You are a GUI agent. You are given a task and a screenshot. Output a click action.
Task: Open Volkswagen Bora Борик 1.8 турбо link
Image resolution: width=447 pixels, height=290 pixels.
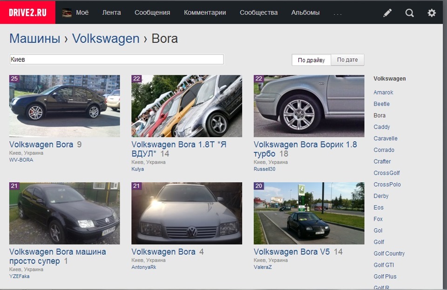pyautogui.click(x=305, y=149)
